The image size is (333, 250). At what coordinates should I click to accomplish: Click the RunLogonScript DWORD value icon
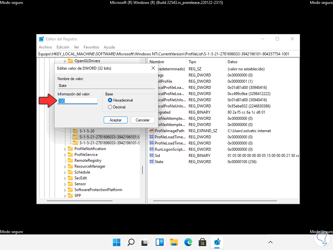click(x=152, y=149)
